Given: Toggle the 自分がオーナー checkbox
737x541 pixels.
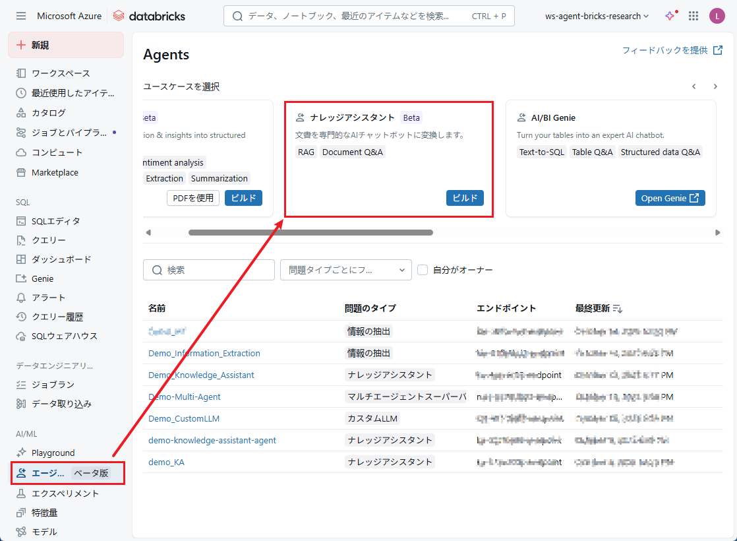Looking at the screenshot, I should click(x=423, y=270).
